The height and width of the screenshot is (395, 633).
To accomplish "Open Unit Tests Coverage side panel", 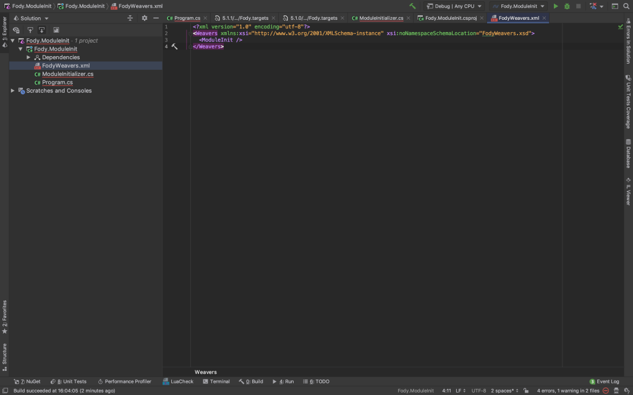I will [x=628, y=102].
